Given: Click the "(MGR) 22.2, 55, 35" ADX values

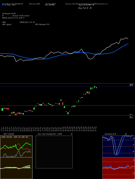Looking at the screenshot, I should 27,22.
